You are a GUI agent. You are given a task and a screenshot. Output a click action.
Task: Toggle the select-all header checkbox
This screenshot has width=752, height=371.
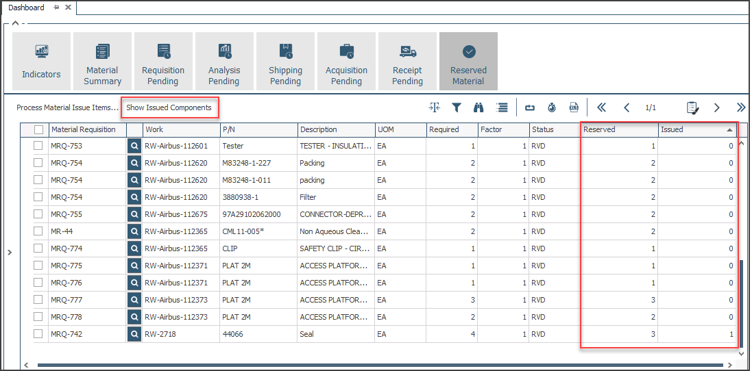39,129
